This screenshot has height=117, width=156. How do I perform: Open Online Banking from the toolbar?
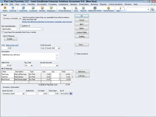coord(64,9)
